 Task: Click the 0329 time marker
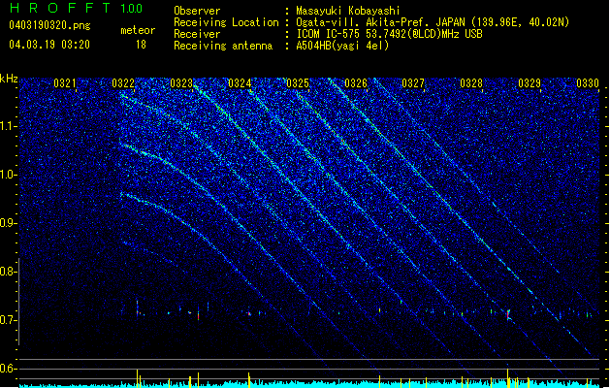530,83
